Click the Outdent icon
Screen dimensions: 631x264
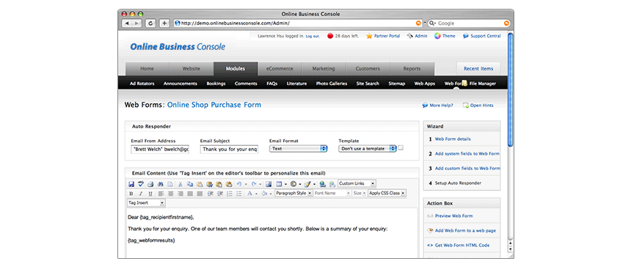[220, 194]
